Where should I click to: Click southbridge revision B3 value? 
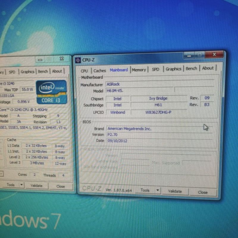(207, 104)
